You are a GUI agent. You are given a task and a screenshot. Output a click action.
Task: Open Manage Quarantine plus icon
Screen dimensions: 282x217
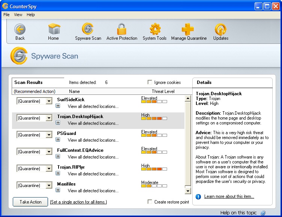(x=189, y=29)
